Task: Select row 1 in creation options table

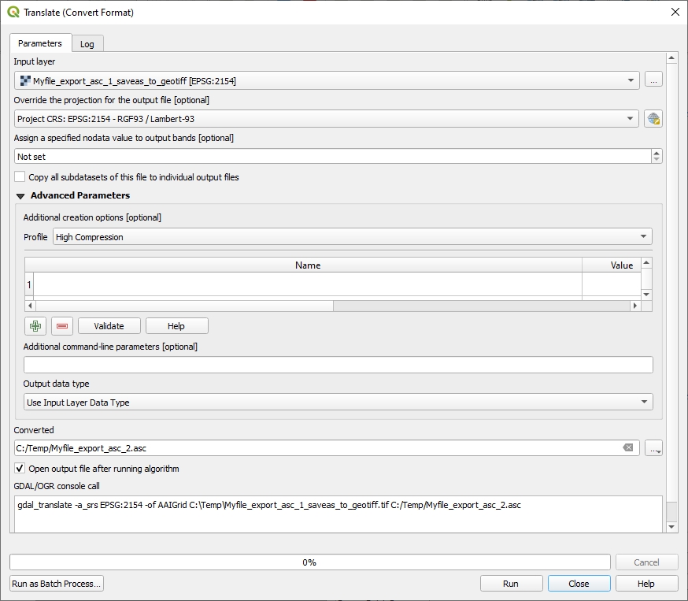Action: (29, 284)
